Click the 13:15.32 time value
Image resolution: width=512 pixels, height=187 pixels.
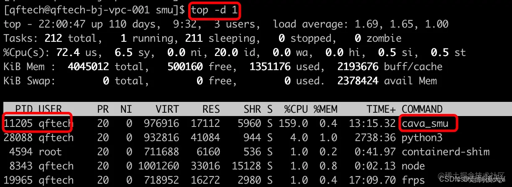372,124
